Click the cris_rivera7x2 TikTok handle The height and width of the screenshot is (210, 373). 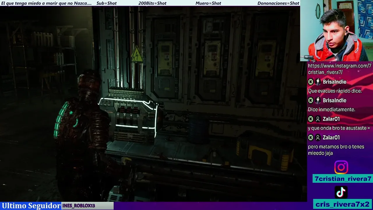click(342, 204)
